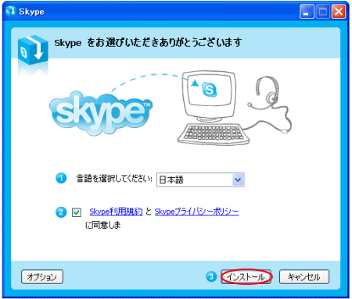
Task: Click the headset illustration
Action: (x=269, y=104)
